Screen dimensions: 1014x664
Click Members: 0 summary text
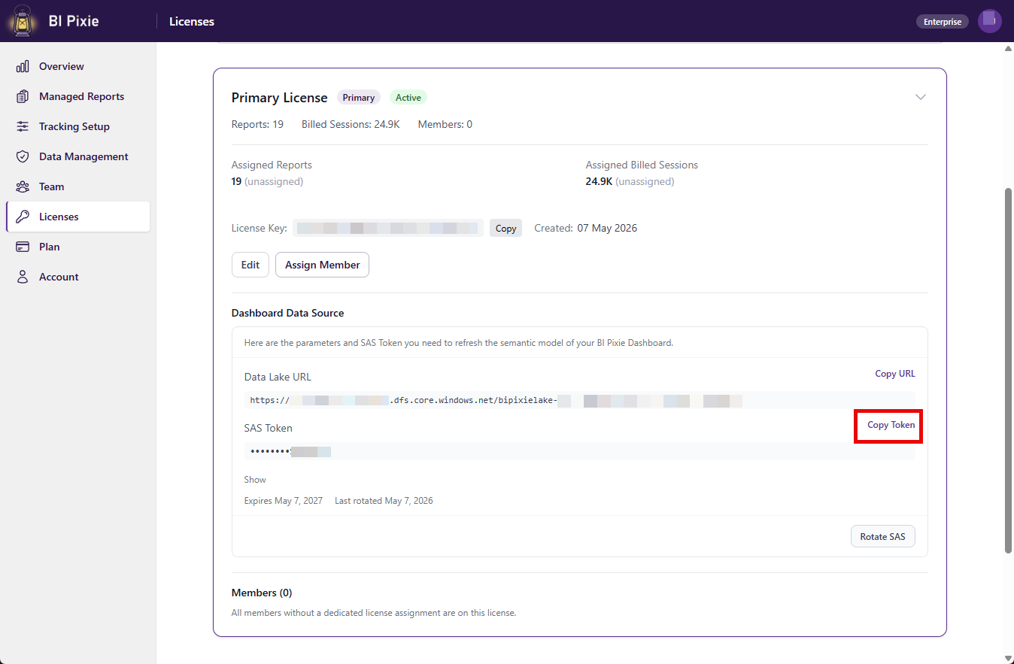445,125
